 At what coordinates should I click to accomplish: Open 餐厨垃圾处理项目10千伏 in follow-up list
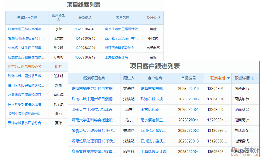94,131
